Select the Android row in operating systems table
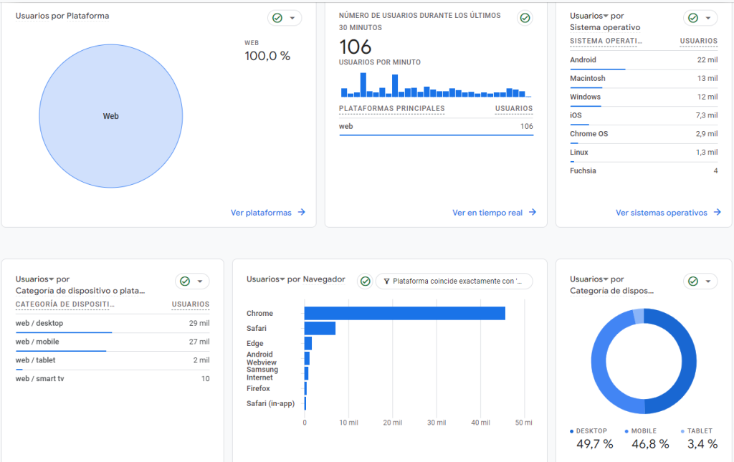The image size is (734, 462). (643, 60)
